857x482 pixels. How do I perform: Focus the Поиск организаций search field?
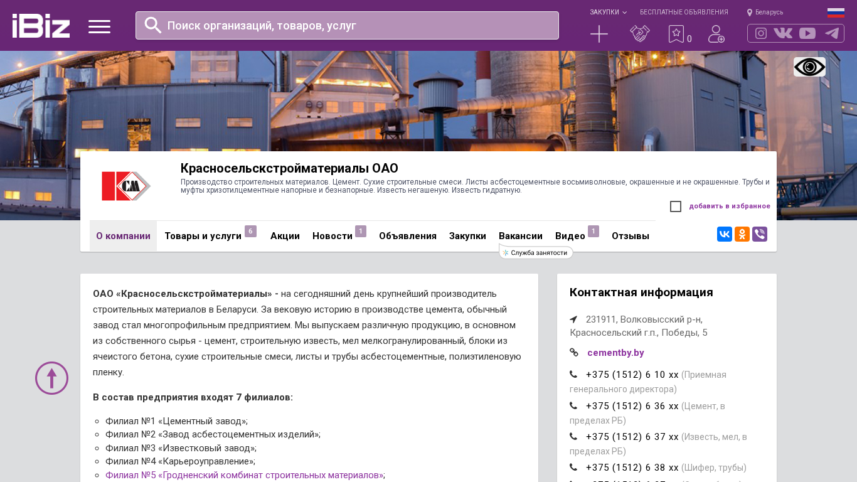347,25
